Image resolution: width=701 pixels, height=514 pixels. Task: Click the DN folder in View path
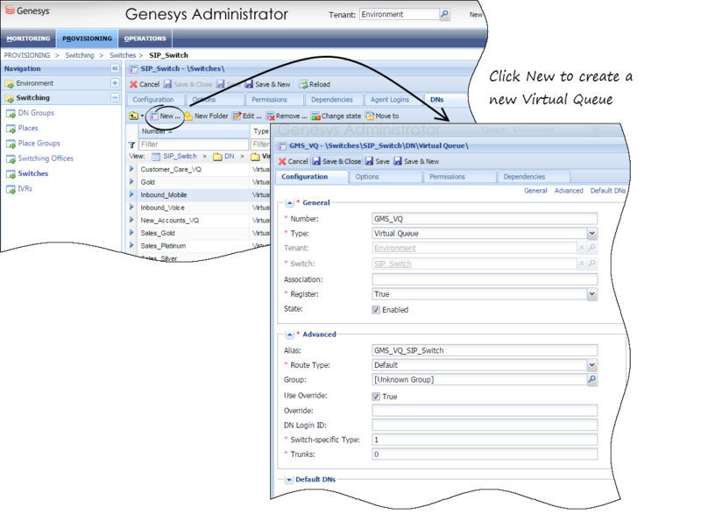pos(224,156)
